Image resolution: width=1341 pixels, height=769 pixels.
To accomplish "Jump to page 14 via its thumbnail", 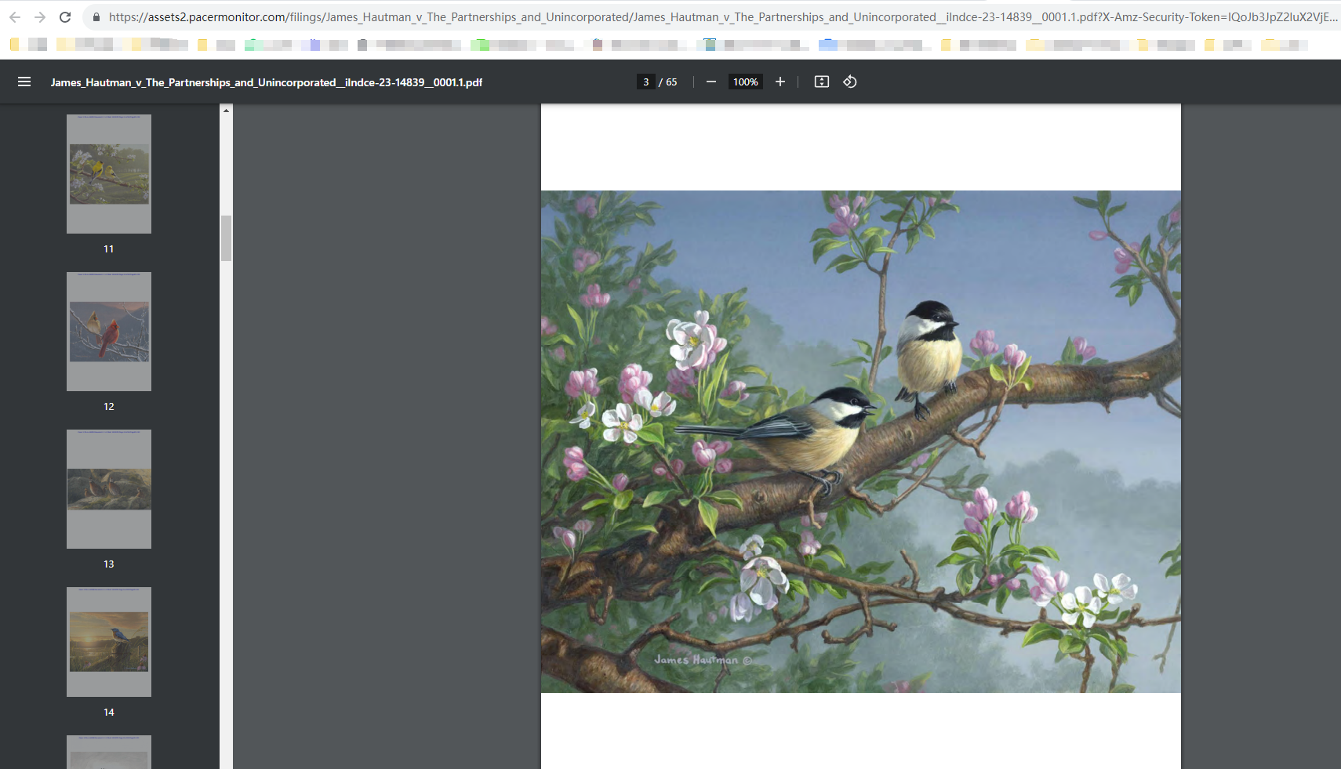I will pos(108,641).
